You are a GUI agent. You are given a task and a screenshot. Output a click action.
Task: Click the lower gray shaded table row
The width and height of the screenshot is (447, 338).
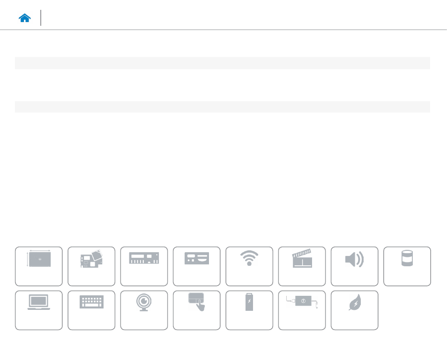point(223,107)
